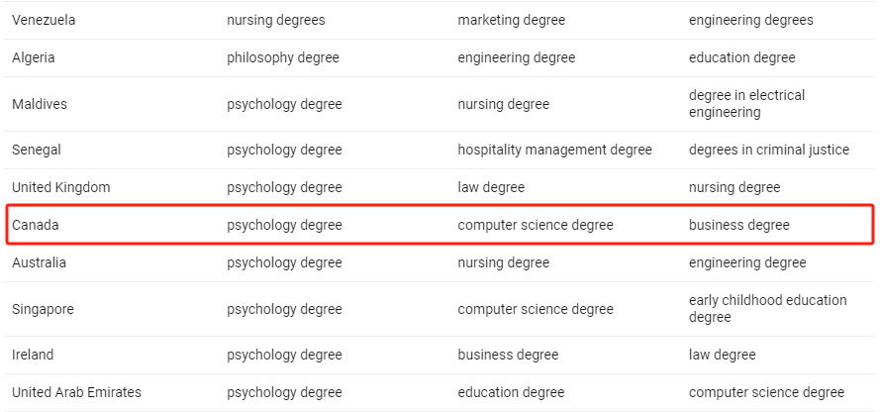Click the Ireland country cell
This screenshot has width=880, height=412.
click(x=33, y=355)
